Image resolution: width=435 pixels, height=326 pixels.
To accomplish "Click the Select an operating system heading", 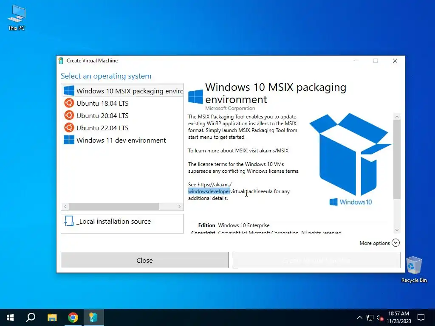I will pyautogui.click(x=106, y=76).
